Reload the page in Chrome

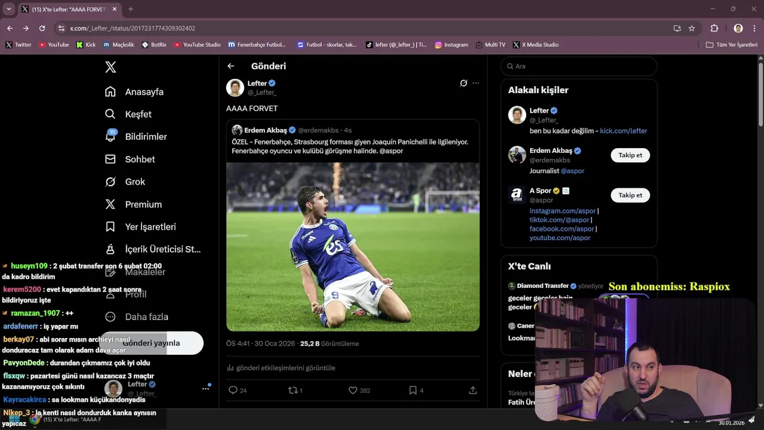[x=42, y=28]
